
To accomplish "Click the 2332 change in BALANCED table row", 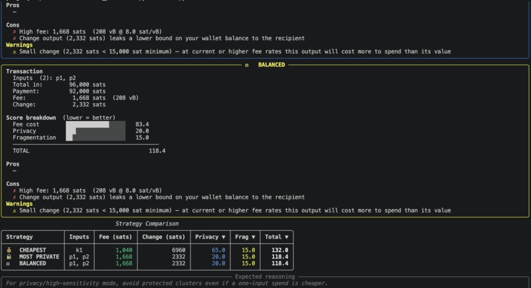I will 179,263.
